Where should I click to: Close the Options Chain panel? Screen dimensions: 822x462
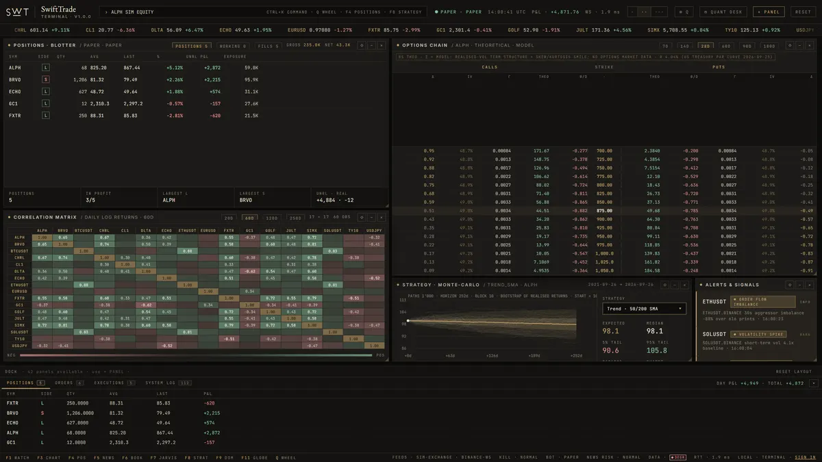pyautogui.click(x=809, y=45)
